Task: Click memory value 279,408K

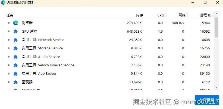Action: [x=134, y=23]
